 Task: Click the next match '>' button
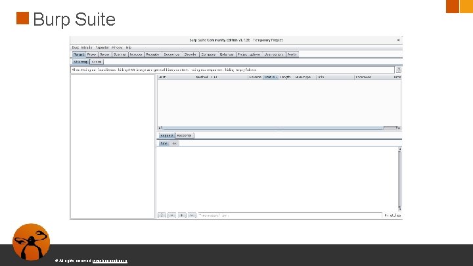click(x=192, y=215)
